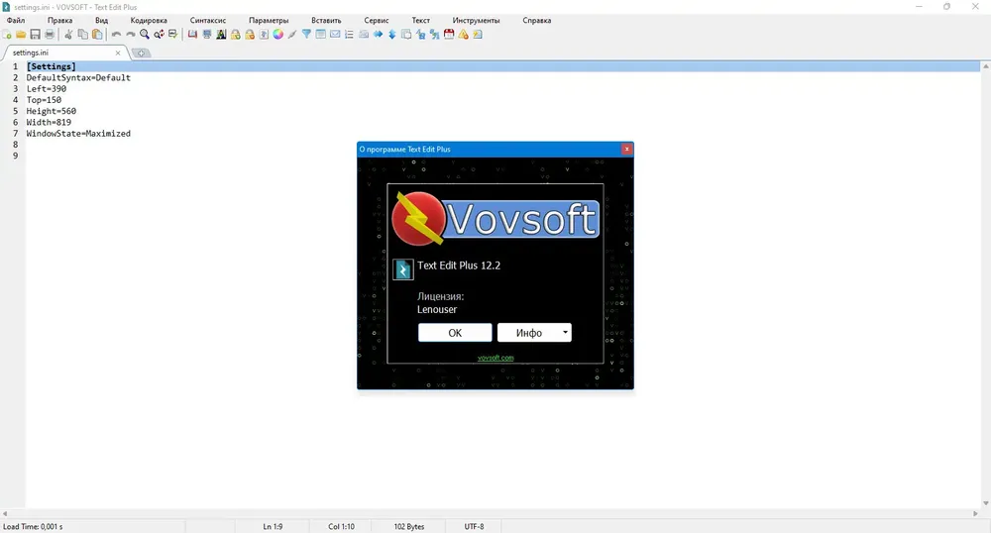Open the Инструменты menu
Screen dimensions: 991x533
pyautogui.click(x=476, y=20)
